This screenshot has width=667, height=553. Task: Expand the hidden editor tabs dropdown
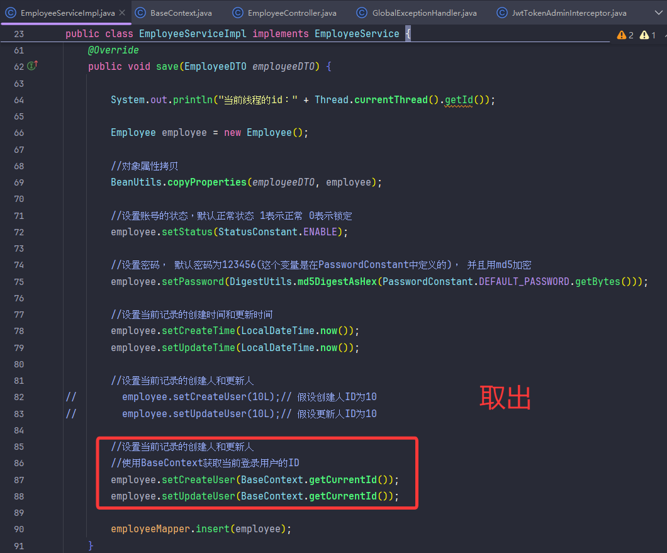click(658, 13)
